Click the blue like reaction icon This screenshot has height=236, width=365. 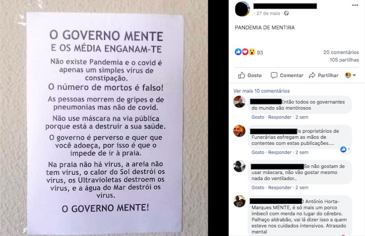click(238, 52)
